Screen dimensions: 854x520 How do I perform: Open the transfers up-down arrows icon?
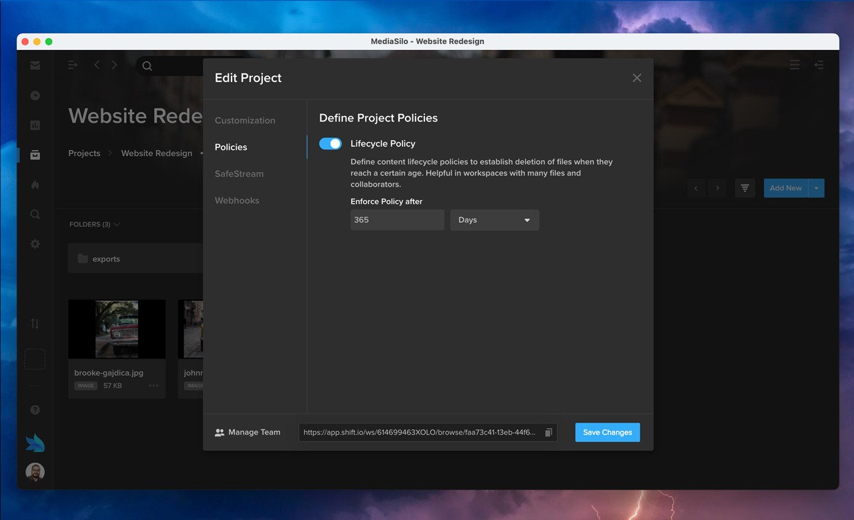[35, 323]
